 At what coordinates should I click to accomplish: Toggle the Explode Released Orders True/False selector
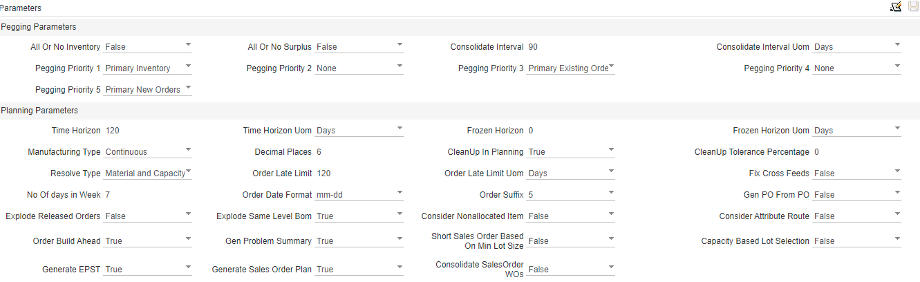pyautogui.click(x=148, y=216)
